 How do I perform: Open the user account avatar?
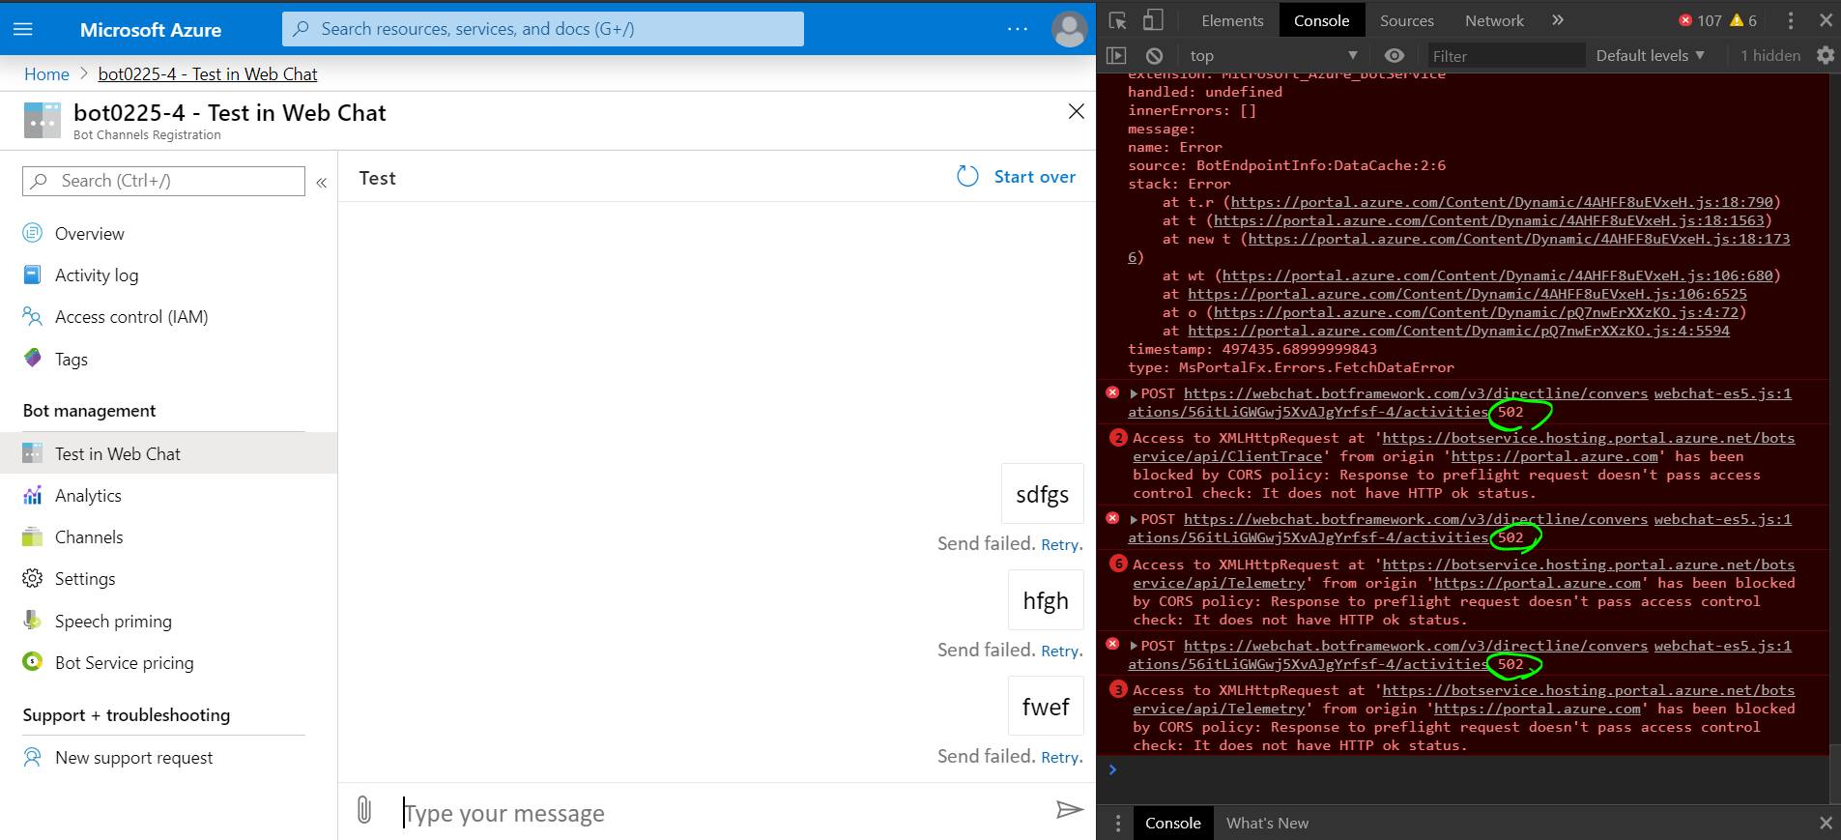[1069, 29]
